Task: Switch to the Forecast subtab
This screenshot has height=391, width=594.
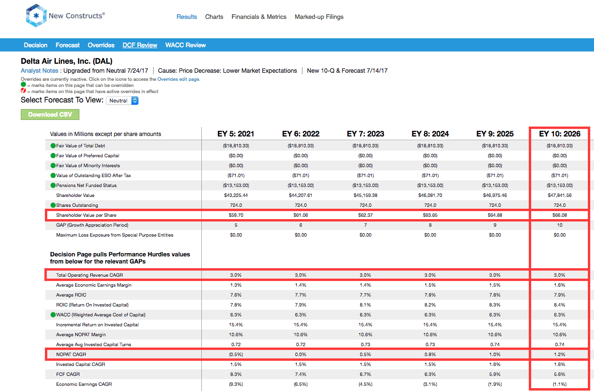Action: (x=68, y=45)
